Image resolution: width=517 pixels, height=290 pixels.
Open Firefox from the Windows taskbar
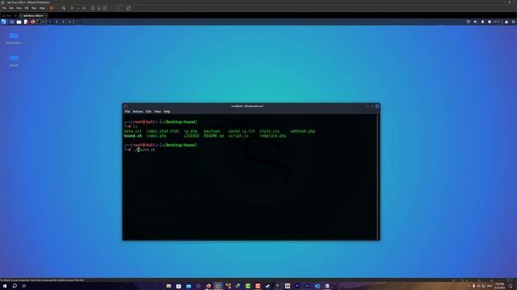click(x=208, y=286)
